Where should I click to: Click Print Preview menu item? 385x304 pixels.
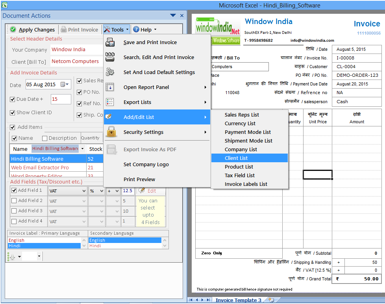coord(157,179)
